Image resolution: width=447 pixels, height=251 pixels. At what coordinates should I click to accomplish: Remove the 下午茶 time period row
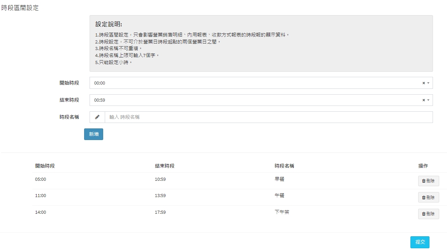coord(428,214)
